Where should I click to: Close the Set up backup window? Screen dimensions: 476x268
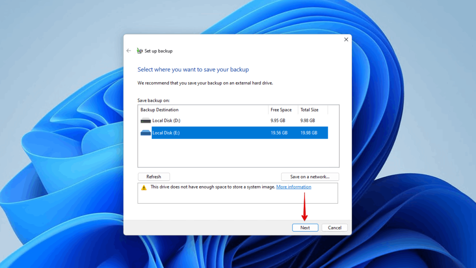point(346,39)
